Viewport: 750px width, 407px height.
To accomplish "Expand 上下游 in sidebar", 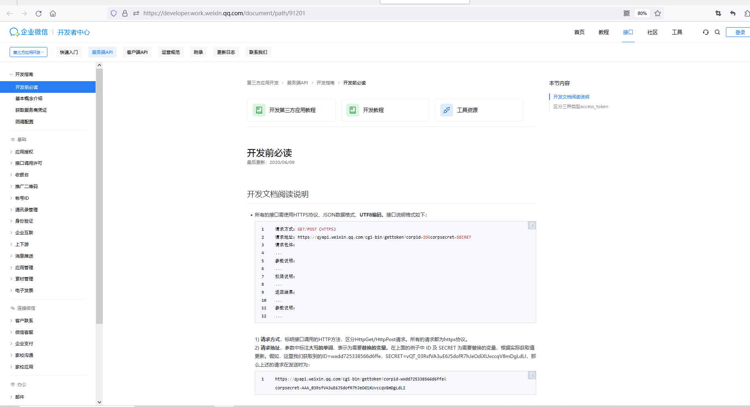I will 22,244.
